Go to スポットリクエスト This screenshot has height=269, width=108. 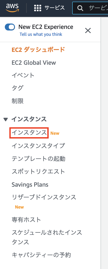38,171
